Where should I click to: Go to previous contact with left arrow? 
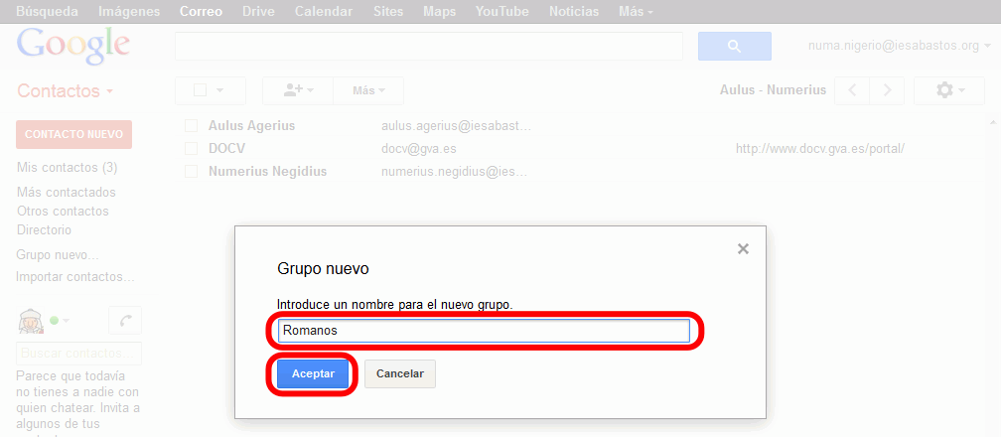click(852, 90)
